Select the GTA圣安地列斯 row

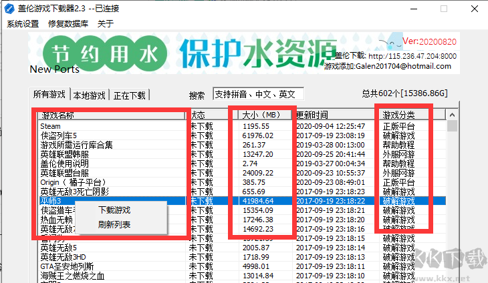tap(243, 266)
